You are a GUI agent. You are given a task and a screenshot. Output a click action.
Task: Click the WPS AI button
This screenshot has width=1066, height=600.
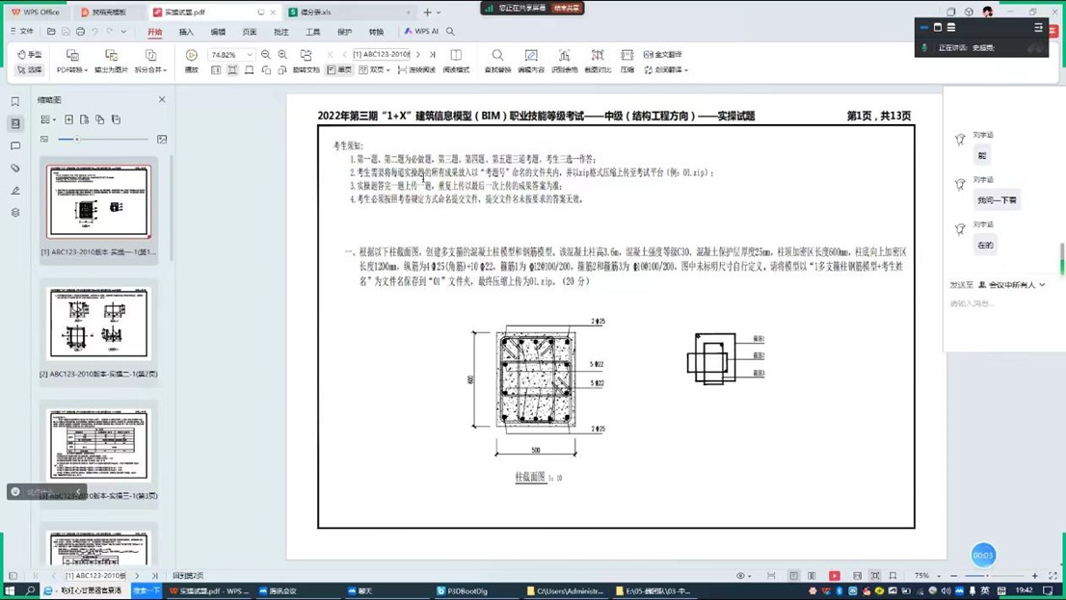[x=421, y=32]
